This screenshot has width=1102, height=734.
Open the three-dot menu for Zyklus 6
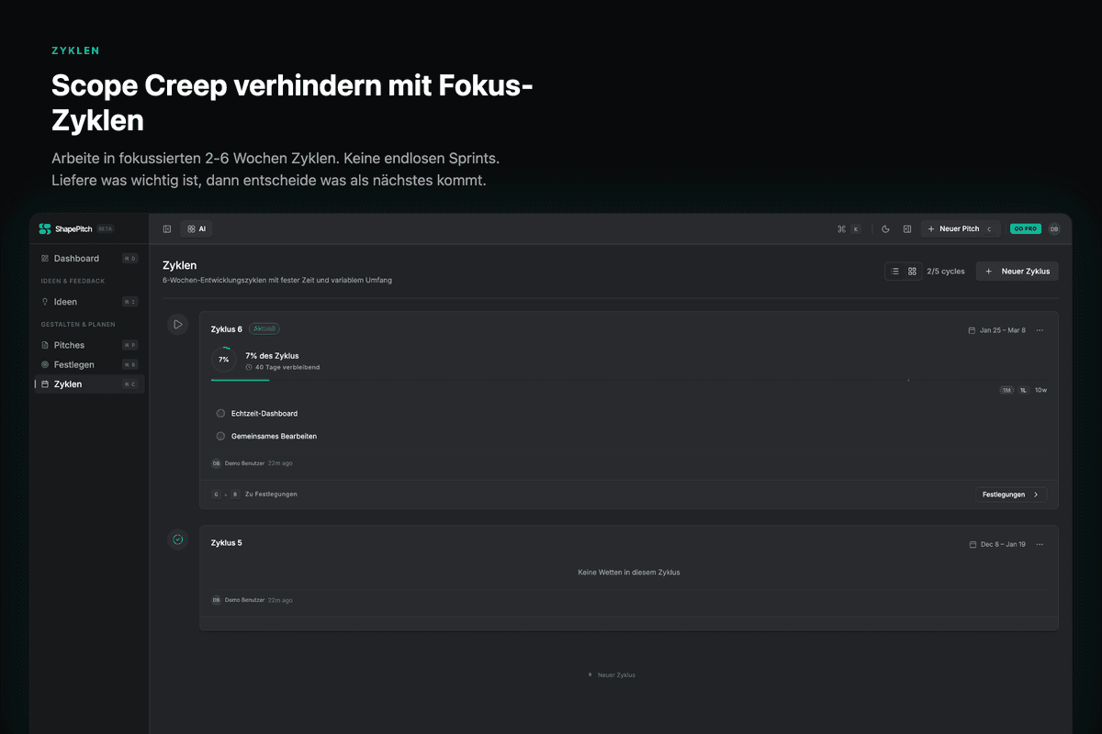pyautogui.click(x=1040, y=330)
